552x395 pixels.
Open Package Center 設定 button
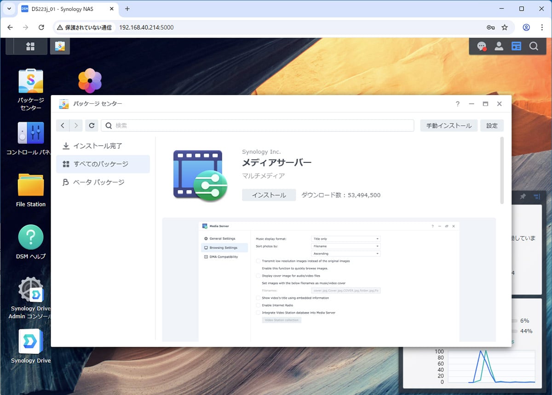[x=492, y=125]
